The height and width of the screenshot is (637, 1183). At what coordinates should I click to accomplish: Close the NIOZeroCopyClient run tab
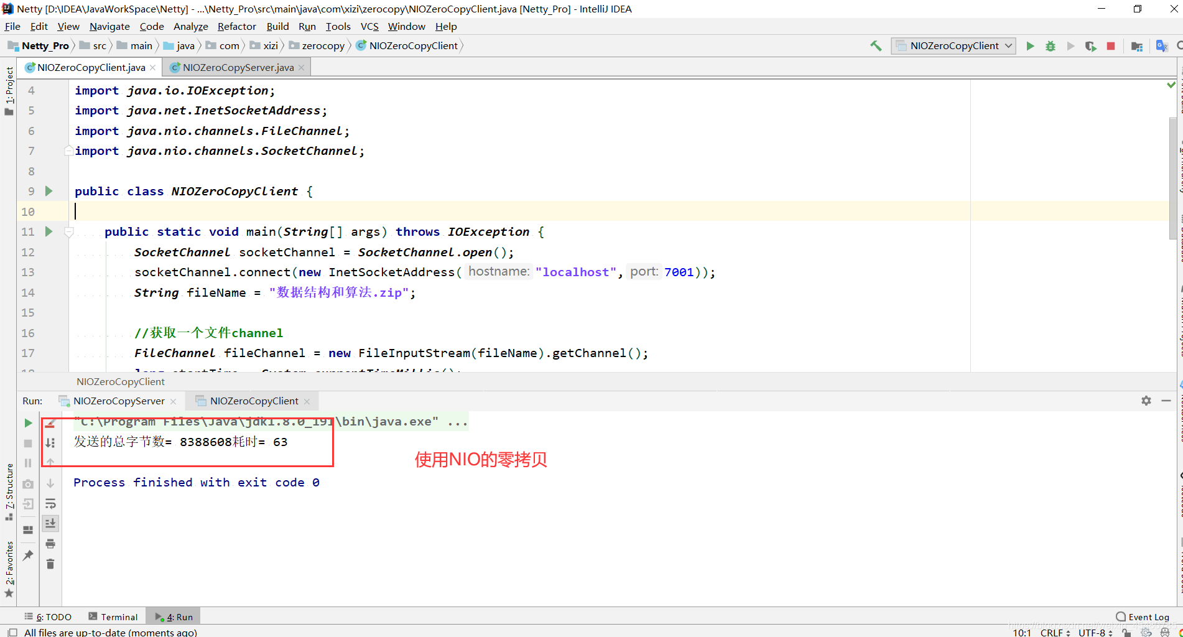[x=307, y=401]
